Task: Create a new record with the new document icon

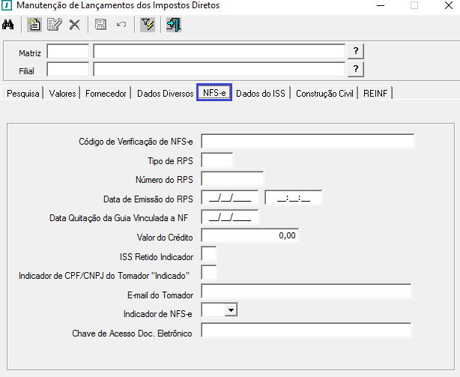Action: pyautogui.click(x=34, y=25)
